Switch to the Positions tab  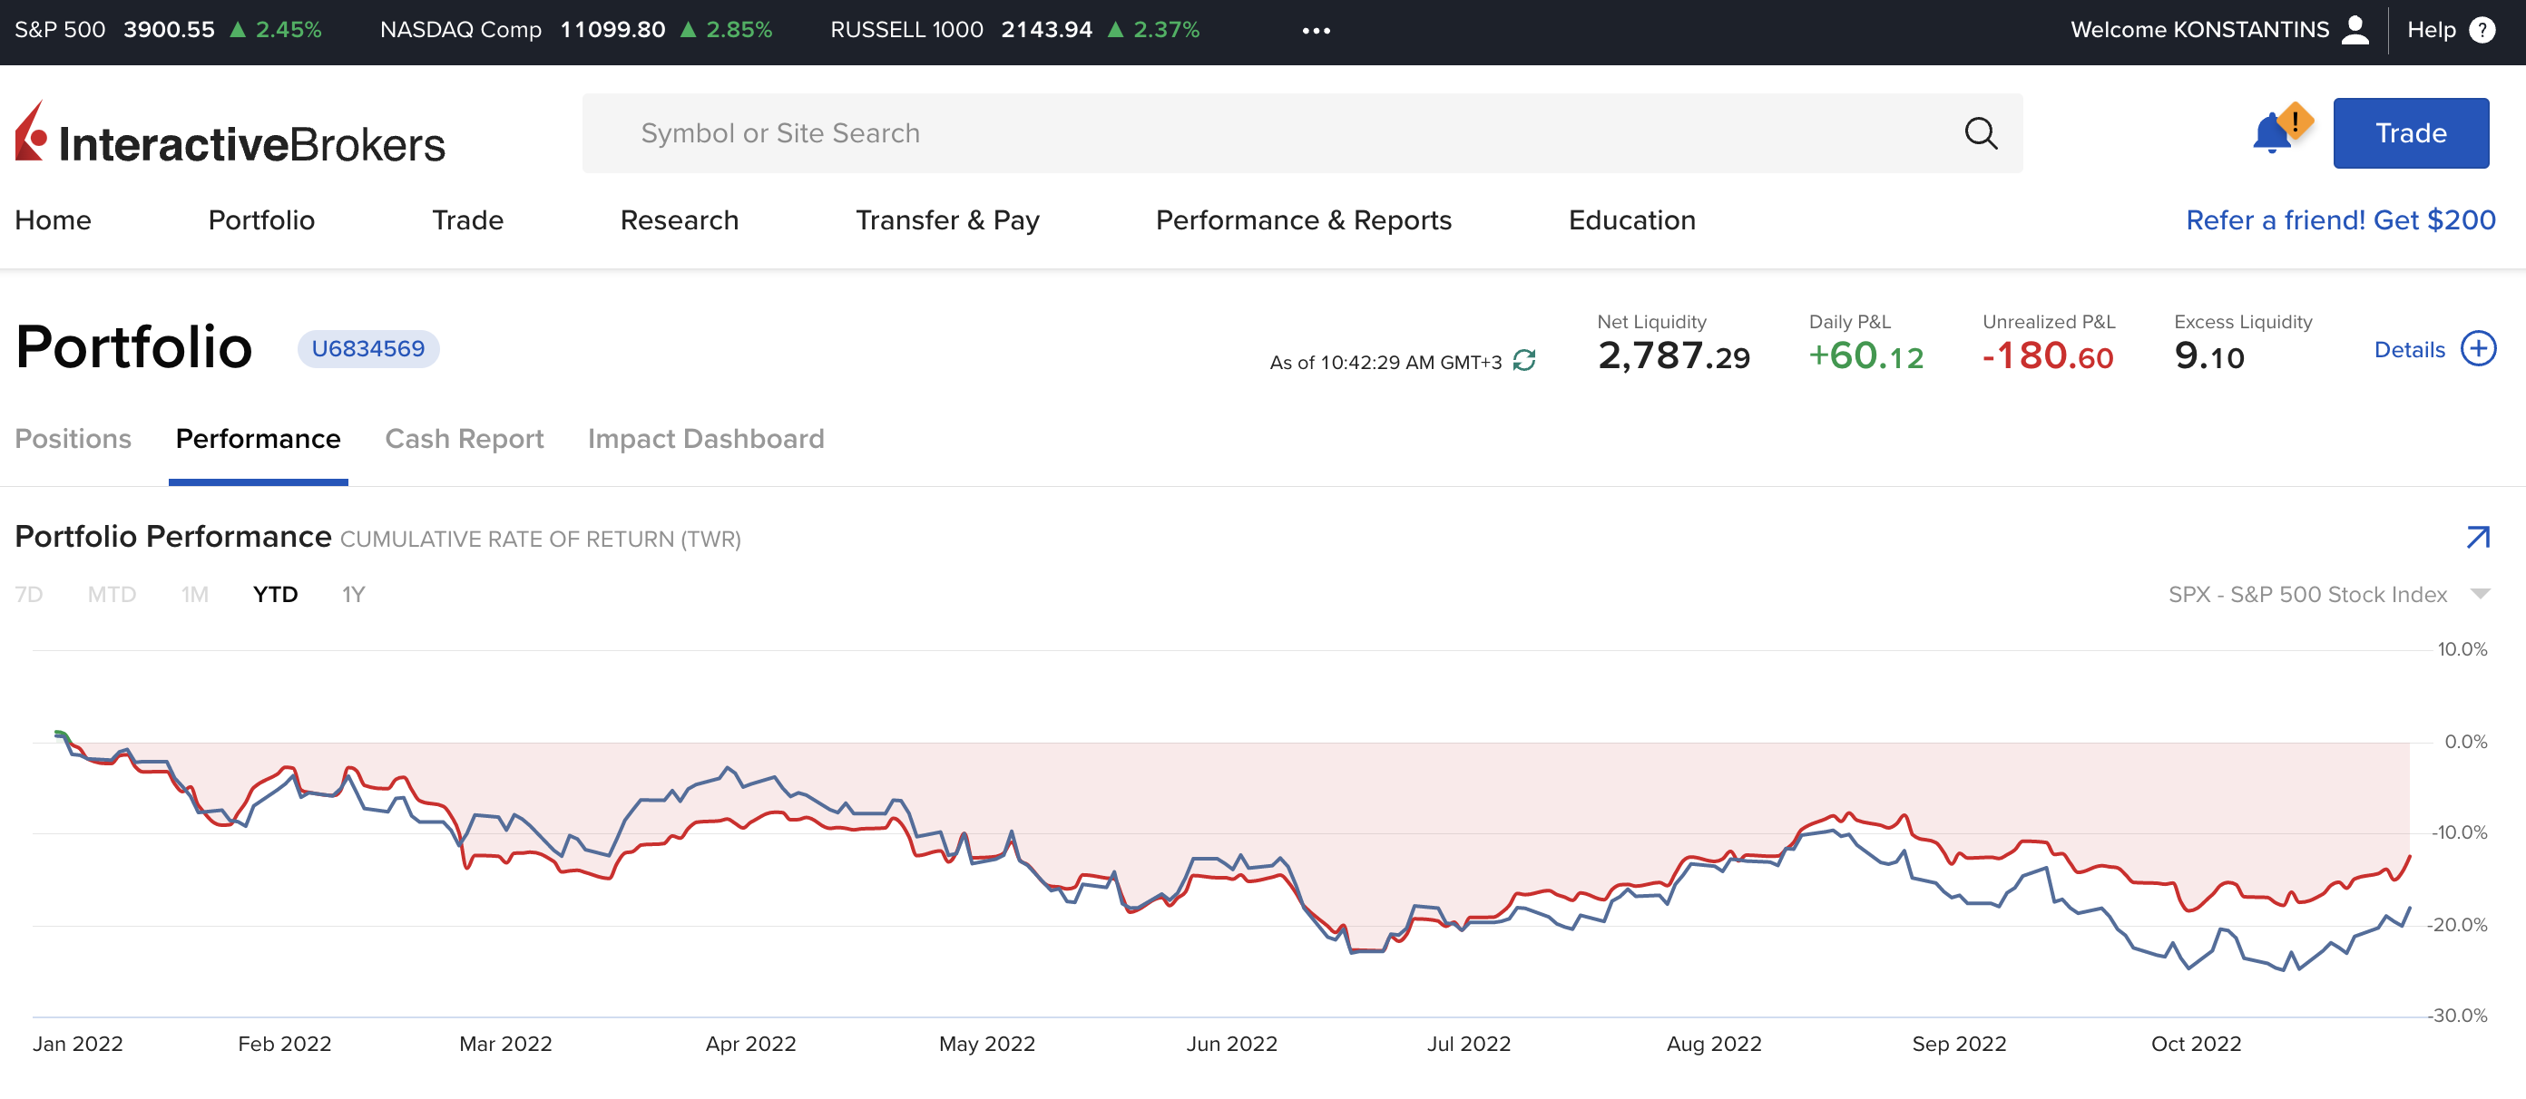click(x=73, y=439)
